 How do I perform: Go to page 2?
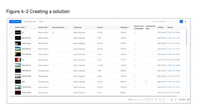(x=152, y=100)
